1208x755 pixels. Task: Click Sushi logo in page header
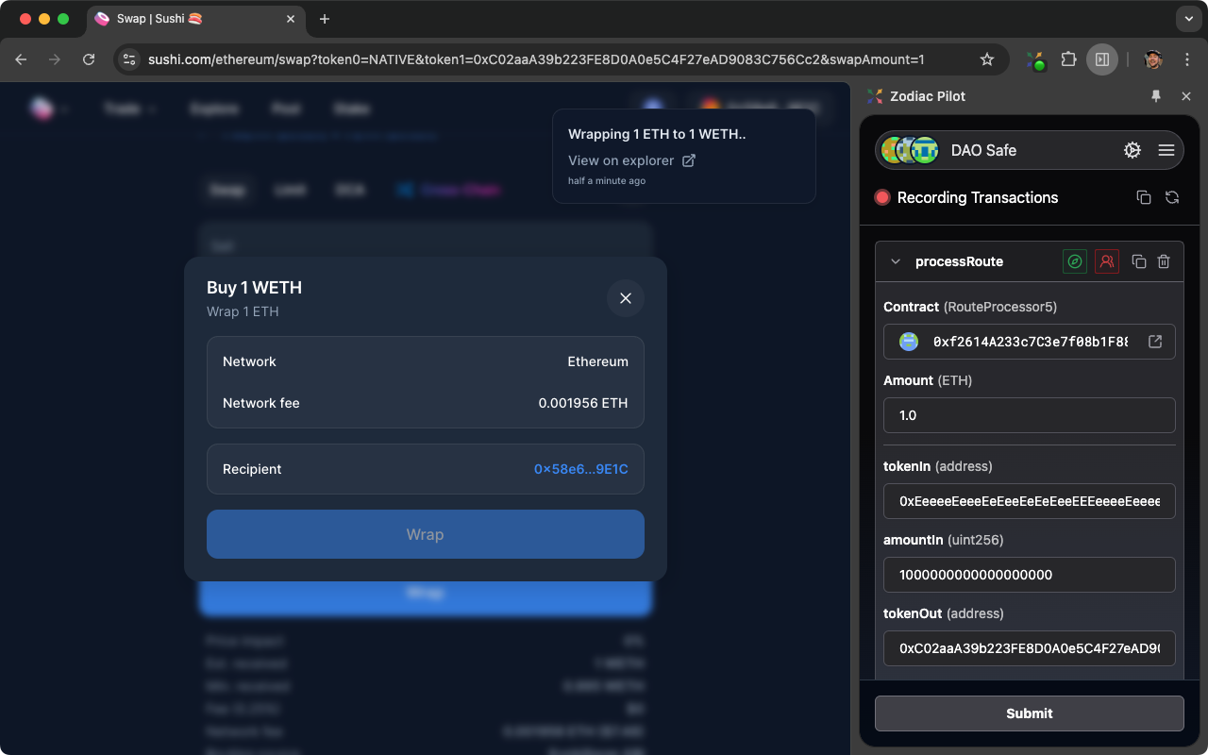[42, 109]
